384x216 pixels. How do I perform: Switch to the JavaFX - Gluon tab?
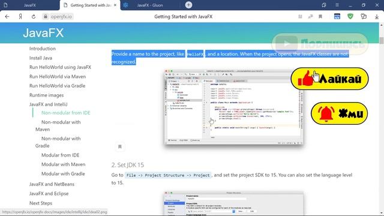[x=150, y=5]
